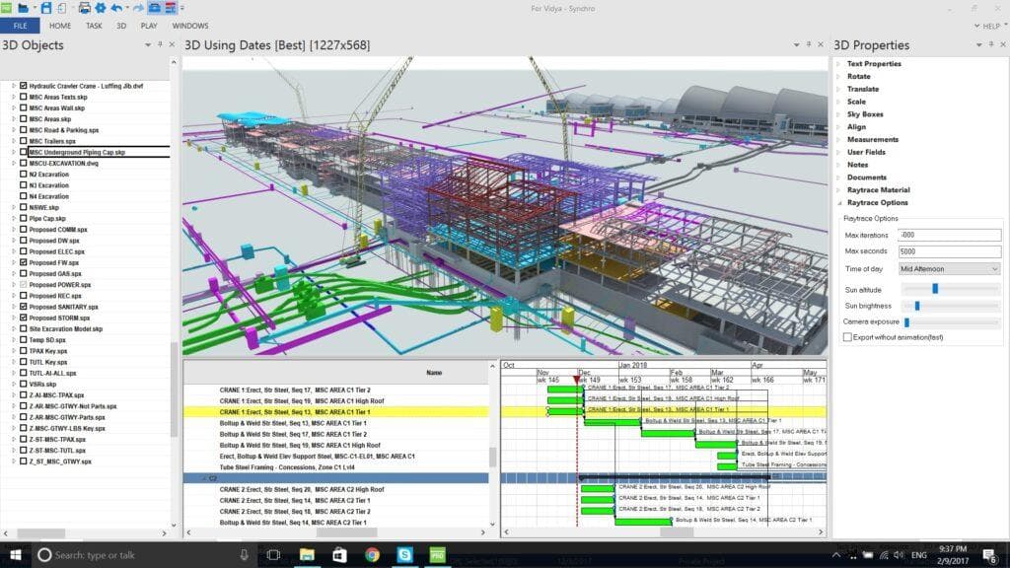Open the FILE menu
The image size is (1010, 568).
[x=18, y=26]
